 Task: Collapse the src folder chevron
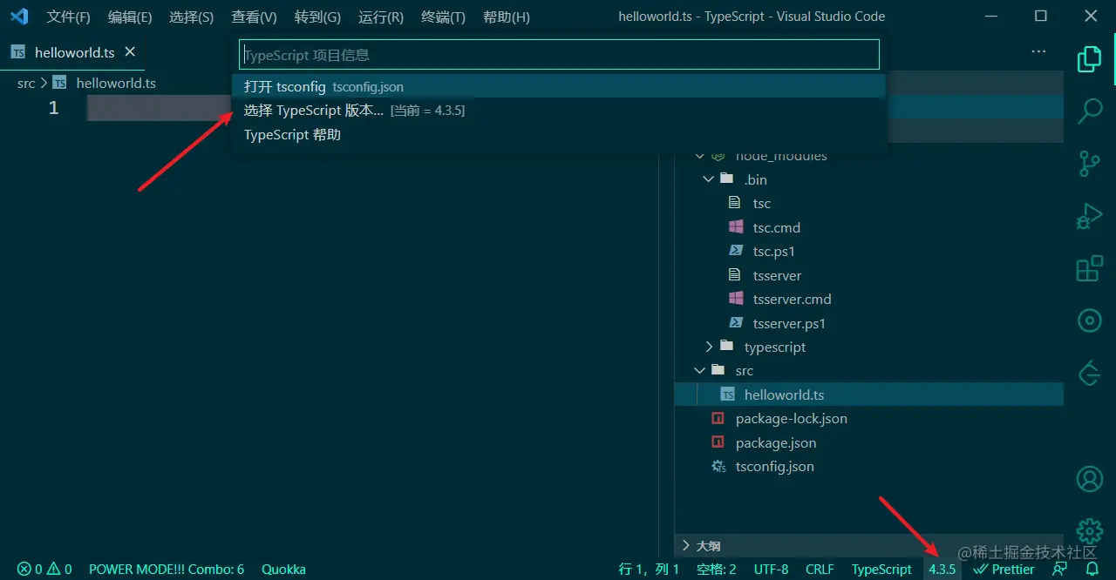coord(699,370)
